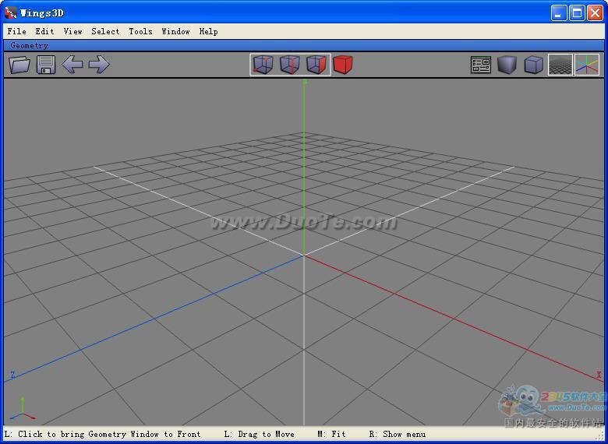Screen dimensions: 608x444
Task: Click 'L: Click to bring Geometry Window to Front' text
Action: pos(103,434)
